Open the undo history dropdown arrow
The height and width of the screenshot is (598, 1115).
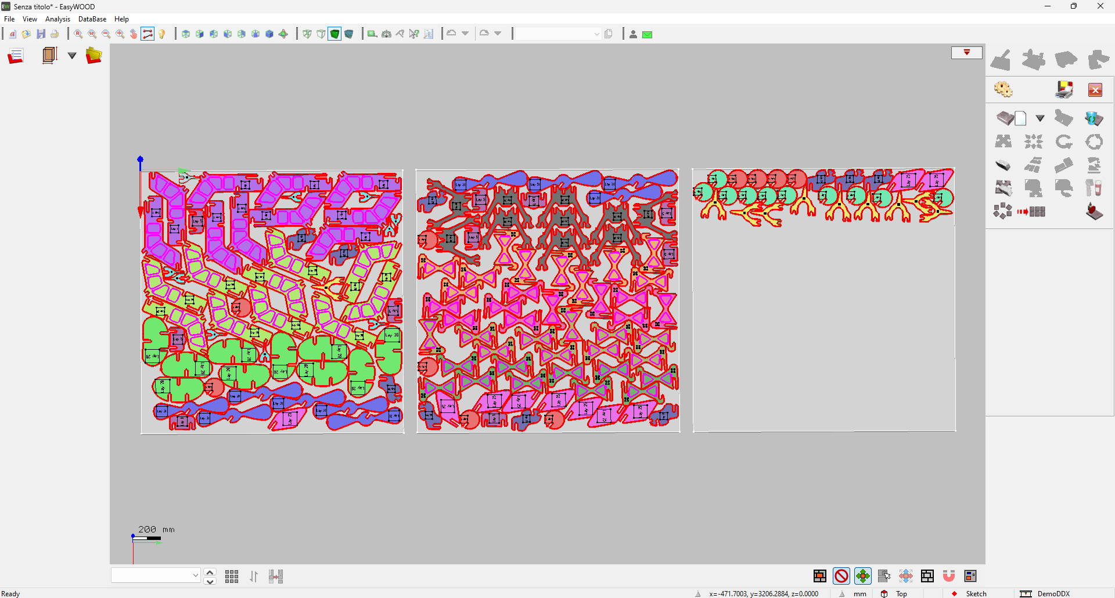coord(465,34)
